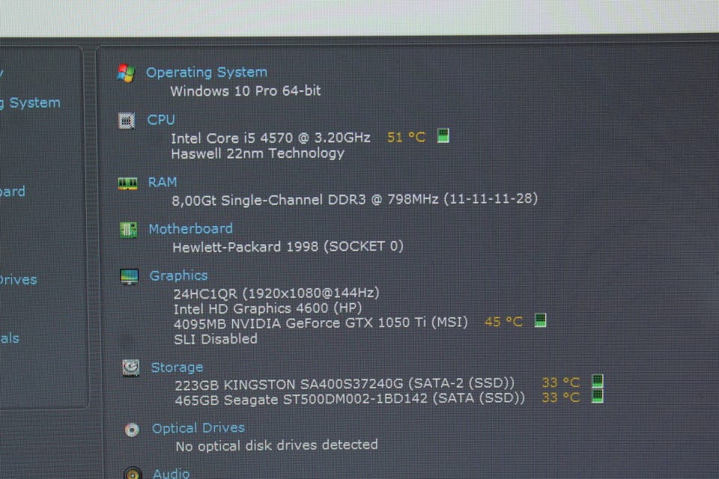This screenshot has width=719, height=479.
Task: Click No optical disk drives detected text
Action: click(x=277, y=445)
